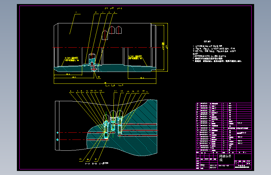The width and height of the screenshot is (271, 175).
Task: Click the bottom item row of the parts list
Action: (x=223, y=150)
